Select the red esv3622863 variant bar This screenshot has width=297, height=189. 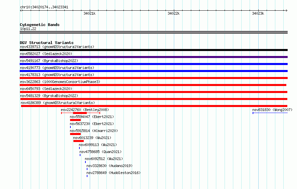tap(153, 85)
